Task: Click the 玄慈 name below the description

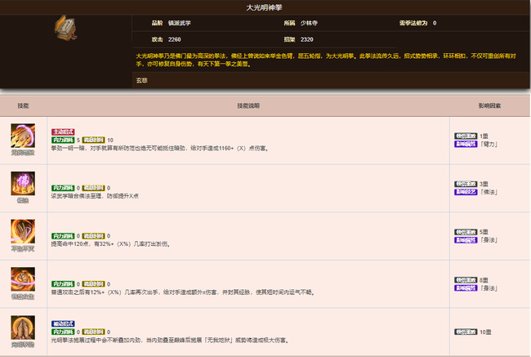Action: (x=141, y=80)
